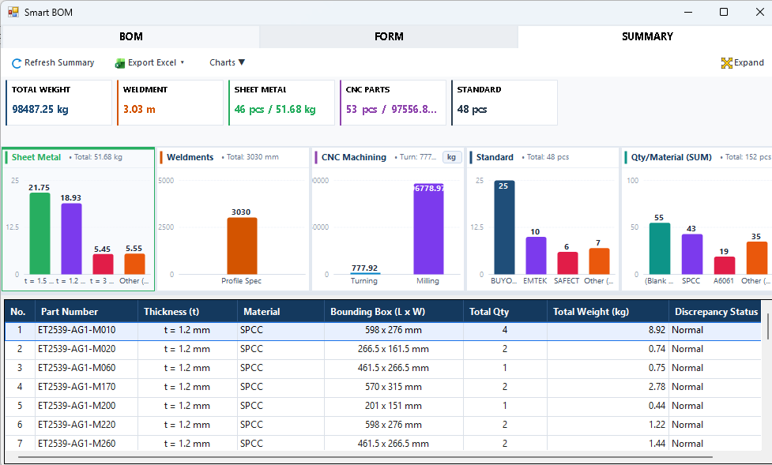Viewport: 772px width, 465px height.
Task: Select the SUMMARY tab
Action: pos(647,36)
